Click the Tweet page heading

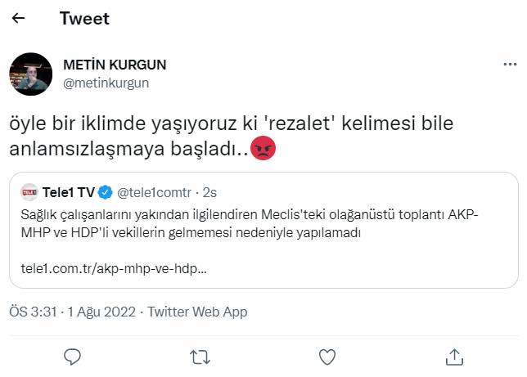[x=84, y=18]
